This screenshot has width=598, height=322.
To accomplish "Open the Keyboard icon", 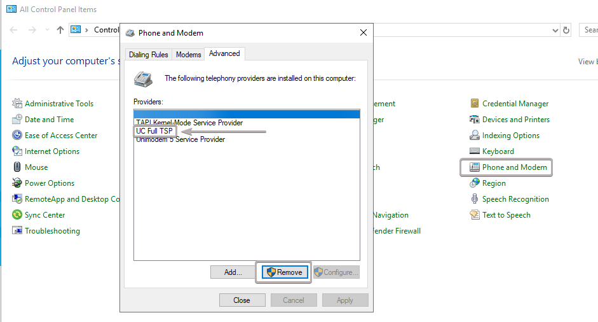I will click(x=475, y=151).
